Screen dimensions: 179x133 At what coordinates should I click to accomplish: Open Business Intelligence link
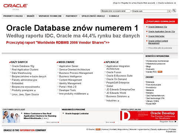(70, 76)
